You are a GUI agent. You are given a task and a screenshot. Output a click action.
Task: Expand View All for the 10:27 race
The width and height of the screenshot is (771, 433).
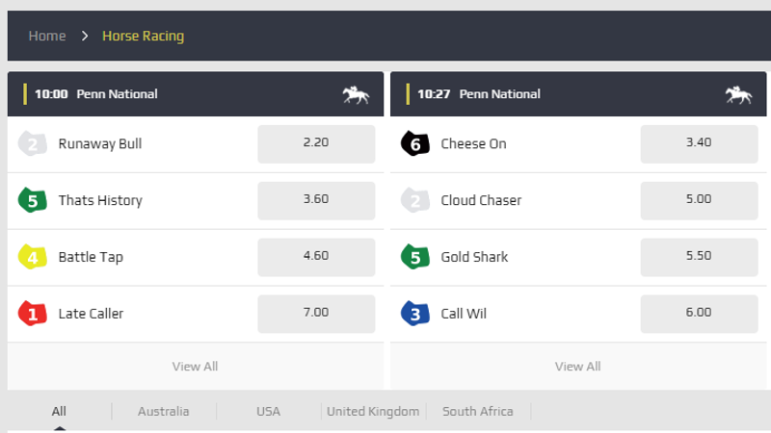578,367
